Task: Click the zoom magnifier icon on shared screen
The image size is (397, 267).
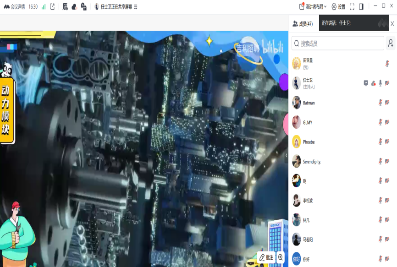Action: point(281,257)
